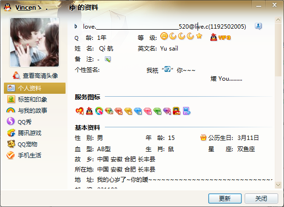Click the birthday cake icon near 公历生日
284x207 pixels.
pos(203,138)
